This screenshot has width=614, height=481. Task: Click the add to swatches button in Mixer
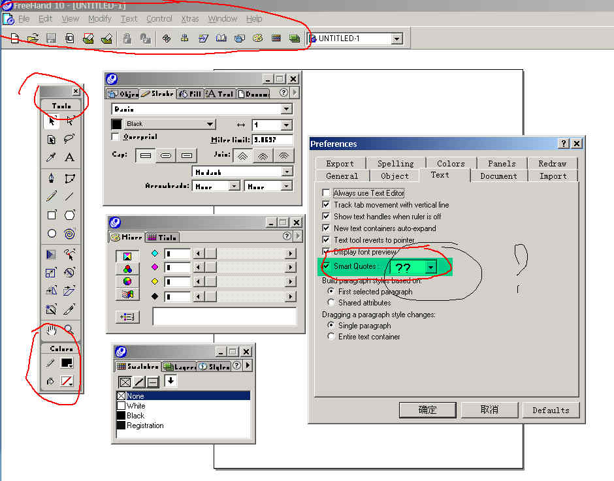(127, 317)
